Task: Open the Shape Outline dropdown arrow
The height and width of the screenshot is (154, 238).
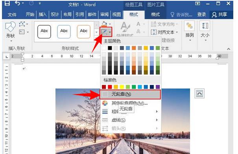Action: click(x=110, y=32)
